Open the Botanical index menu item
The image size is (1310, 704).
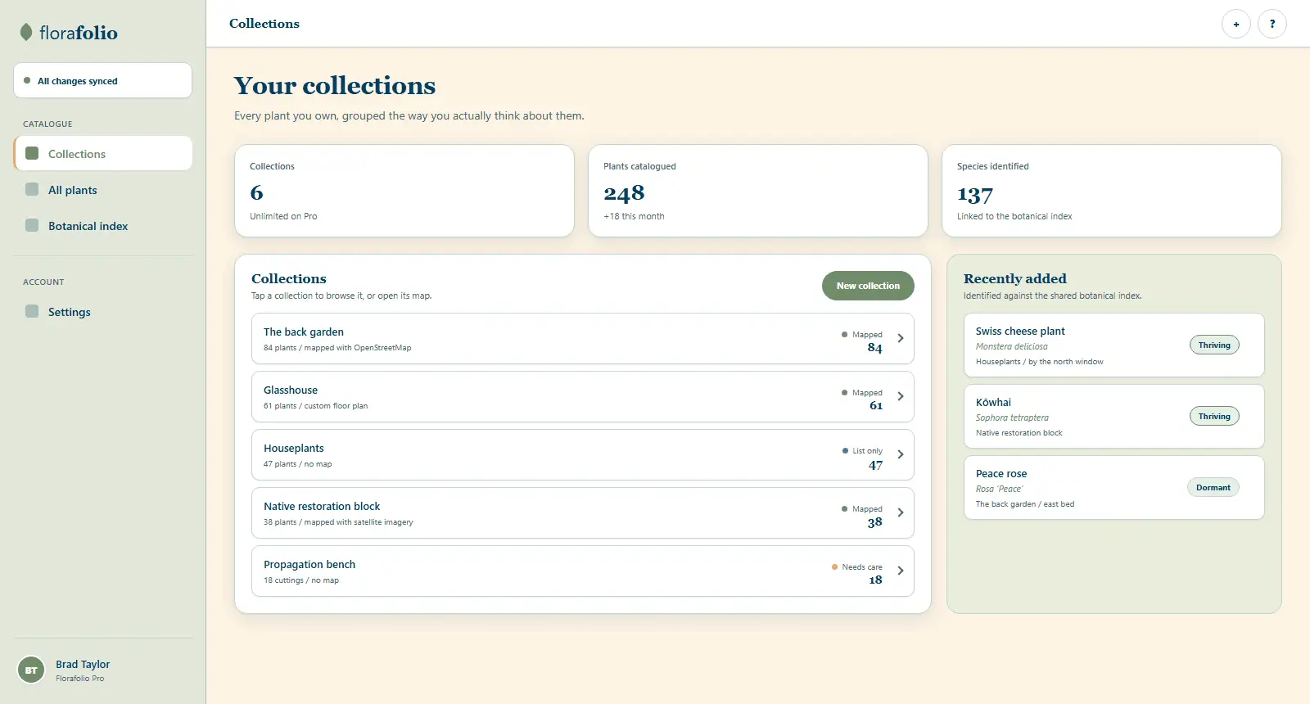(x=103, y=226)
